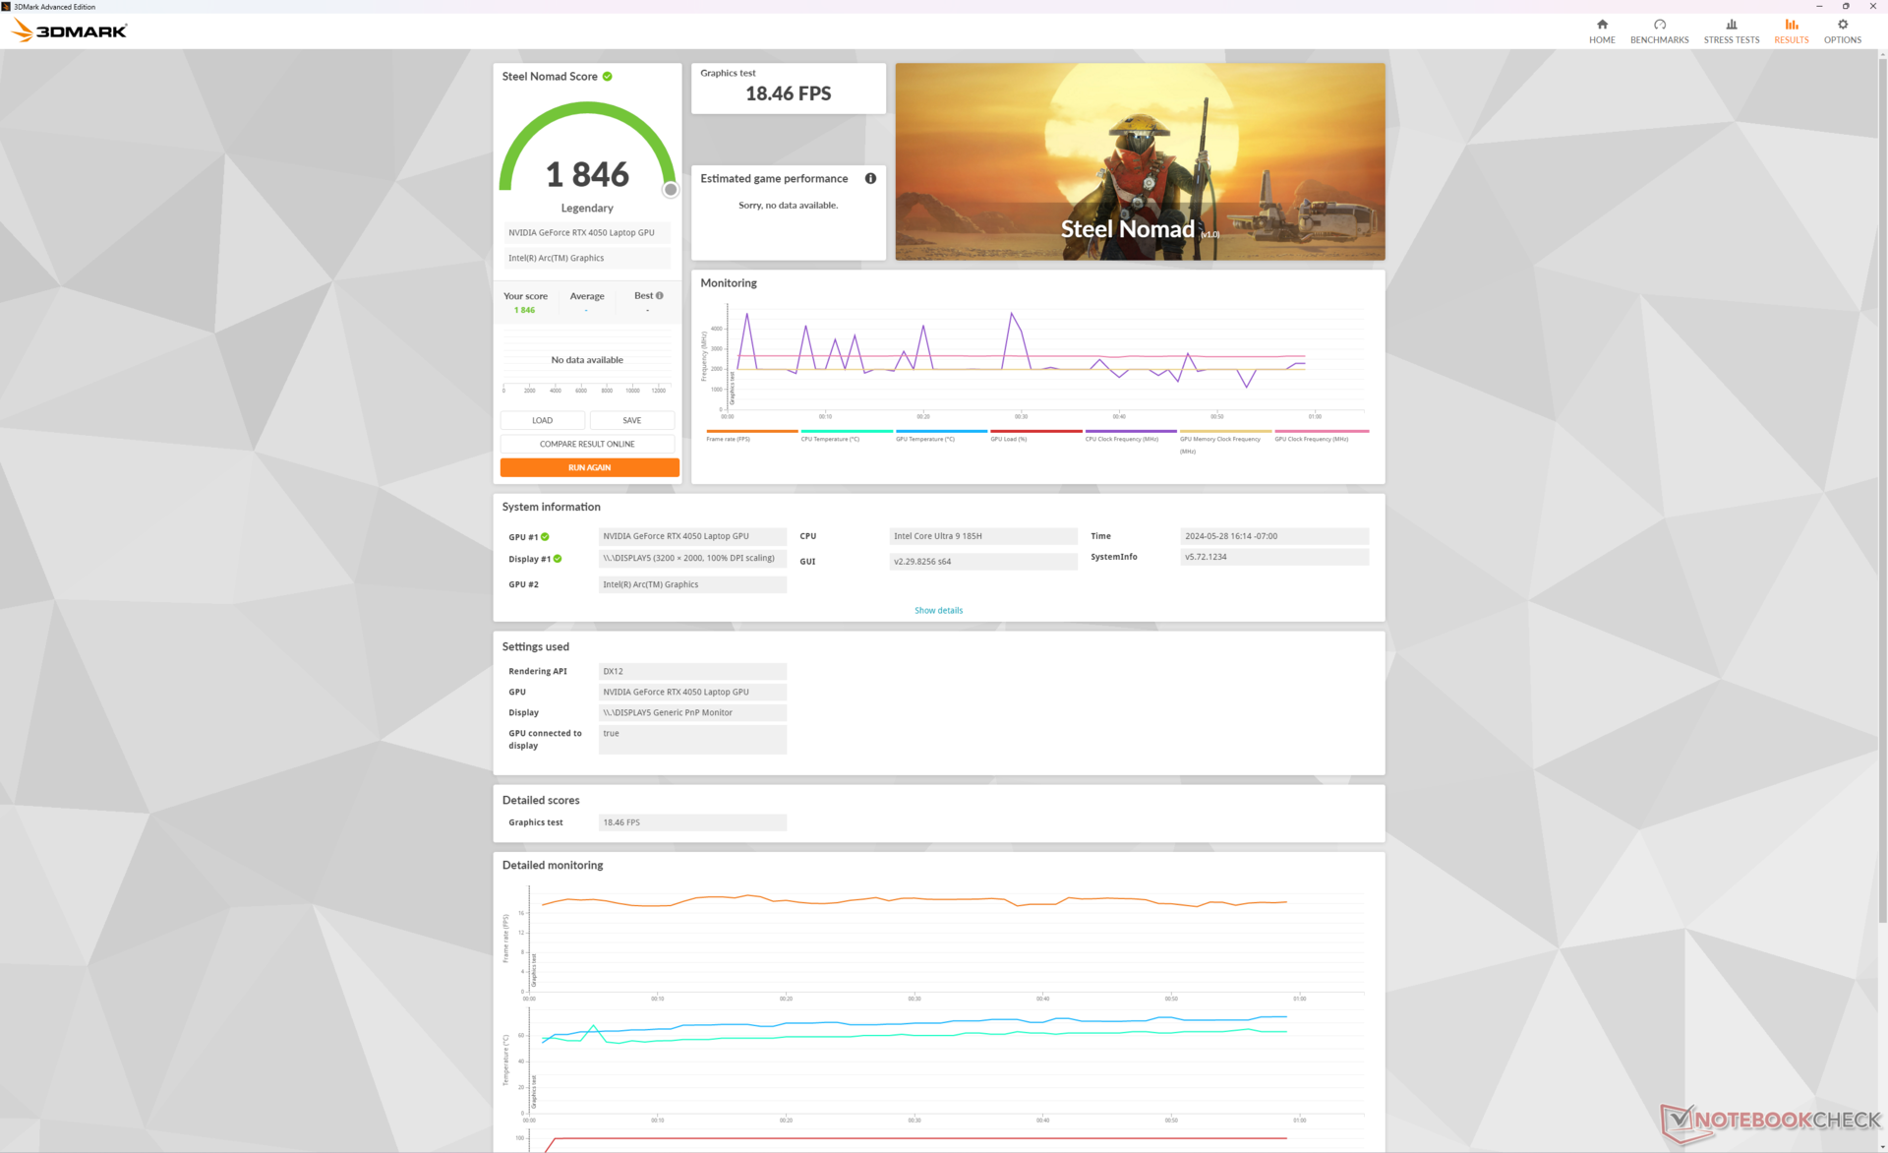Open the Home navigation icon
1888x1153 pixels.
(x=1602, y=26)
